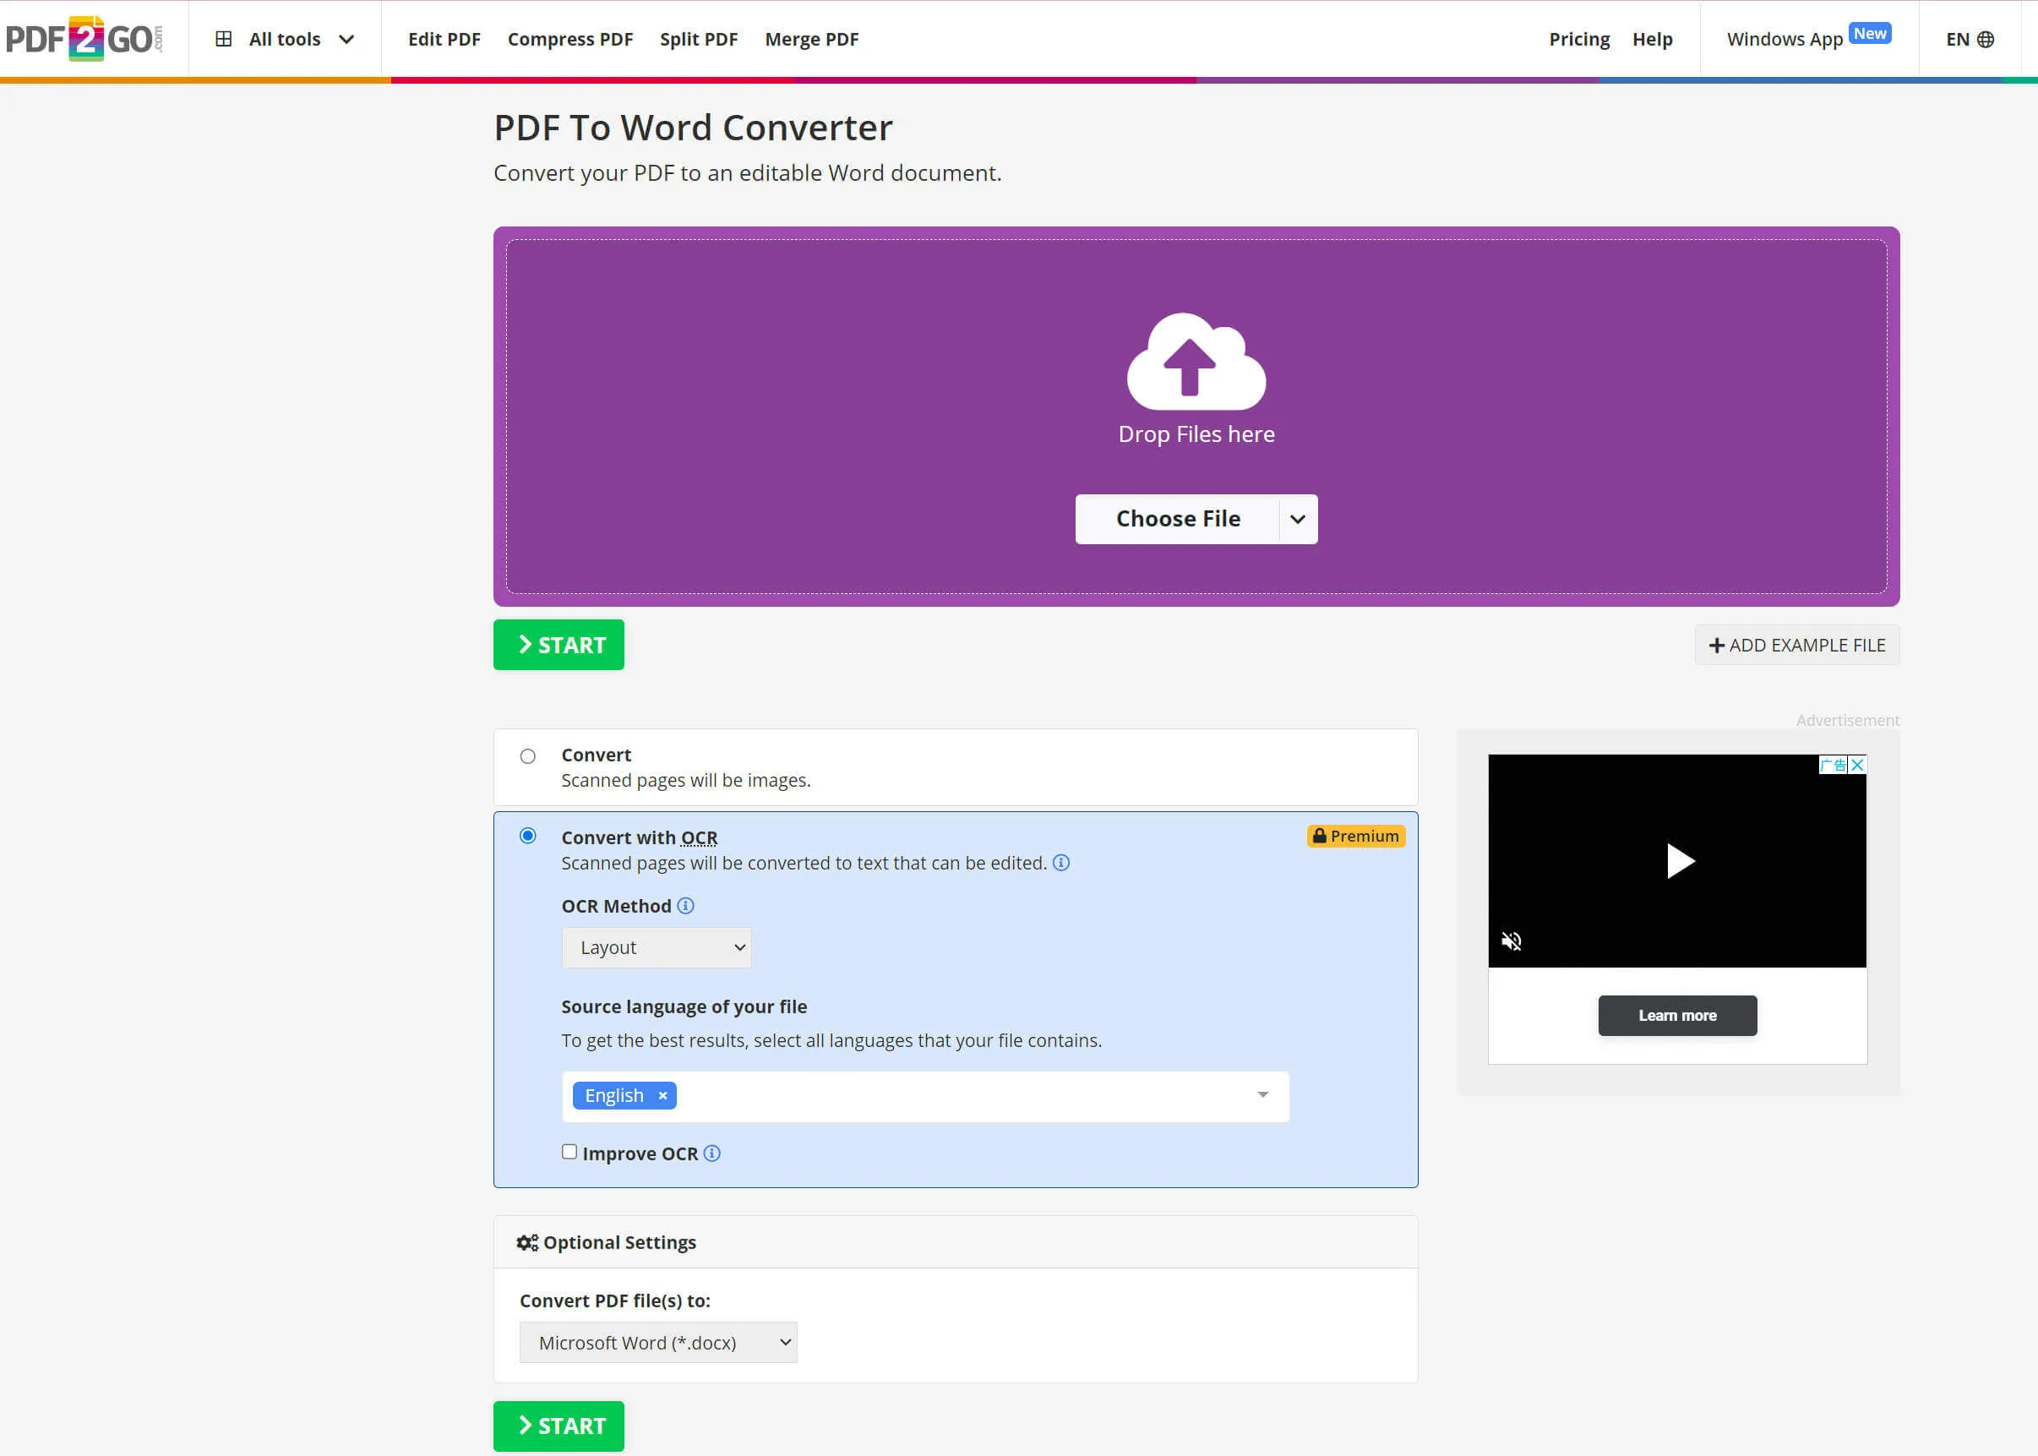
Task: Click the Help menu item
Action: coord(1652,38)
